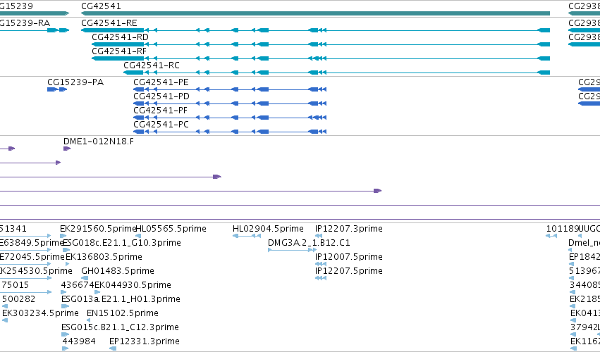Select the 443984 EST label
Image resolution: width=600 pixels, height=352 pixels.
click(79, 341)
